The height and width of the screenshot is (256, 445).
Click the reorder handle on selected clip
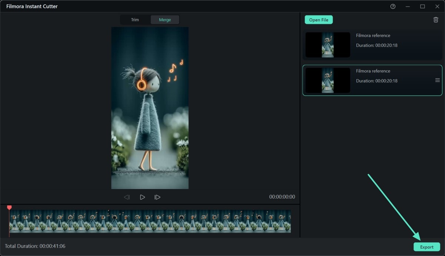(437, 80)
